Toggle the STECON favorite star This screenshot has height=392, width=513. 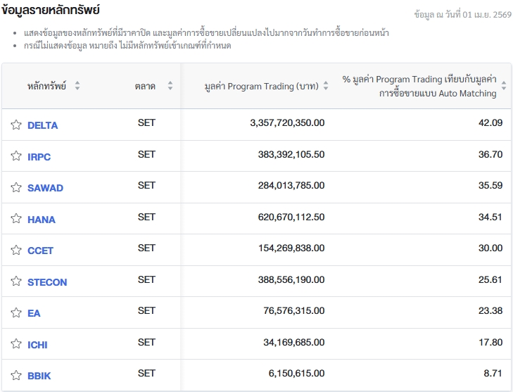16,282
